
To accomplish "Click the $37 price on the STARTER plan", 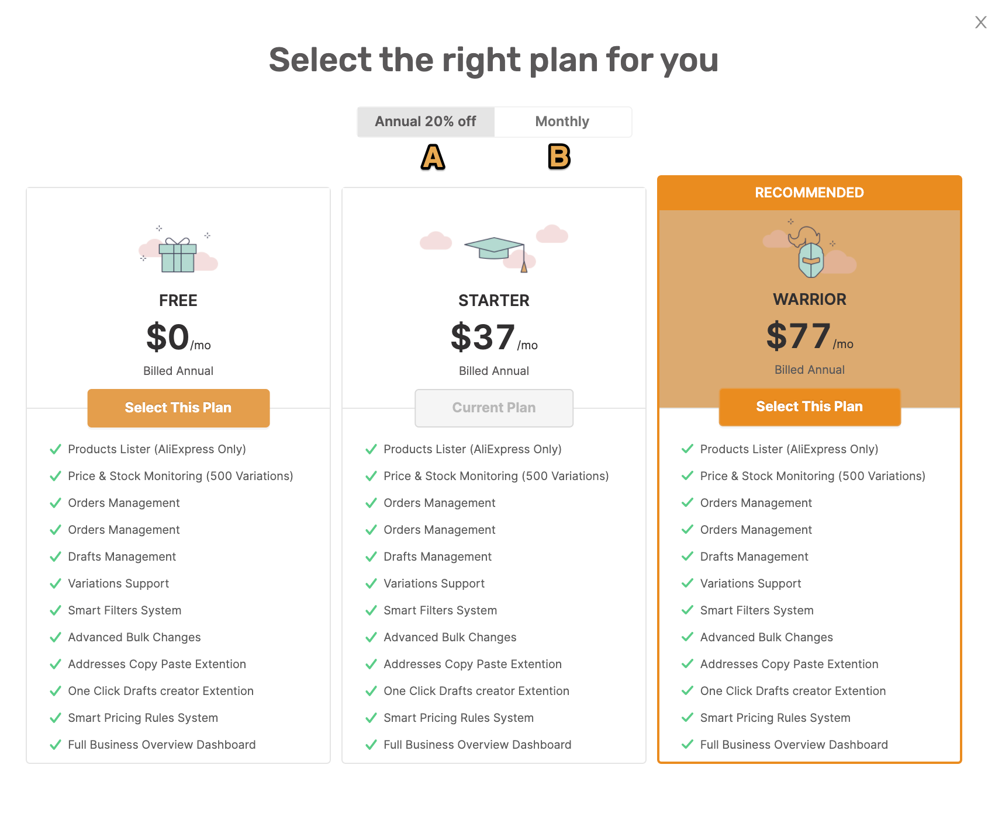I will pos(483,337).
